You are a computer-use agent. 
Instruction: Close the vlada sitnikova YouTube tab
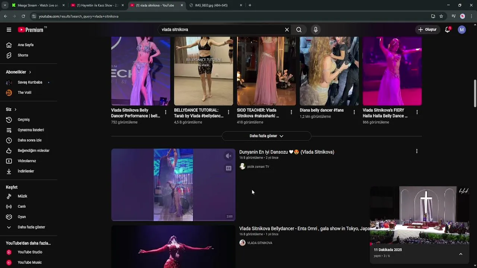tap(182, 5)
